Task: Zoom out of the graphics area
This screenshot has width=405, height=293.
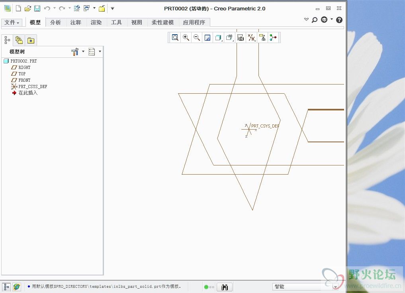Action: point(197,37)
